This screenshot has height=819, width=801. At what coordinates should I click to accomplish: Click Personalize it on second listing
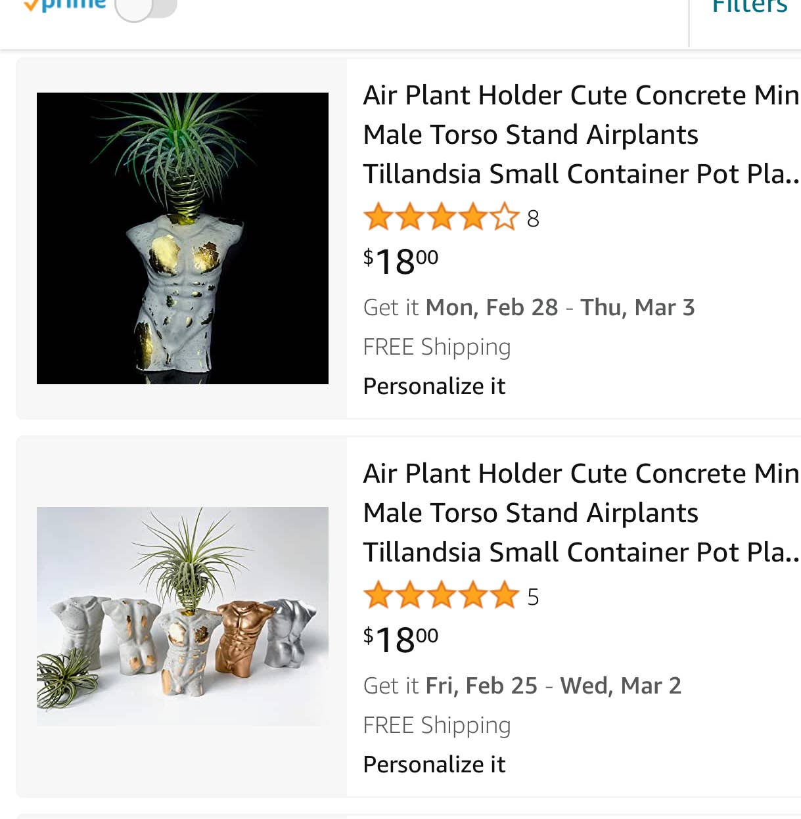(x=434, y=764)
